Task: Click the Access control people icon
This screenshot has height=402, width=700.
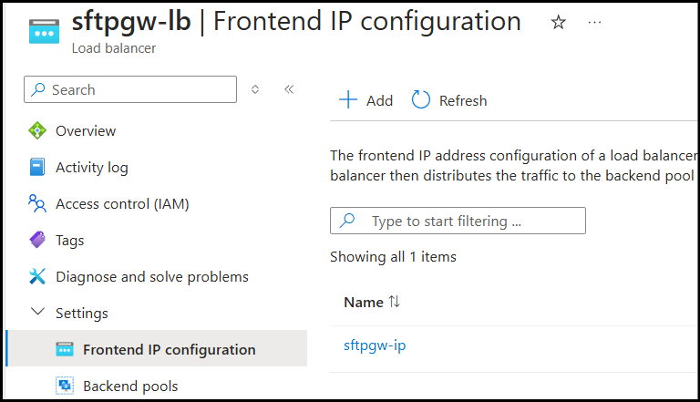Action: click(37, 203)
